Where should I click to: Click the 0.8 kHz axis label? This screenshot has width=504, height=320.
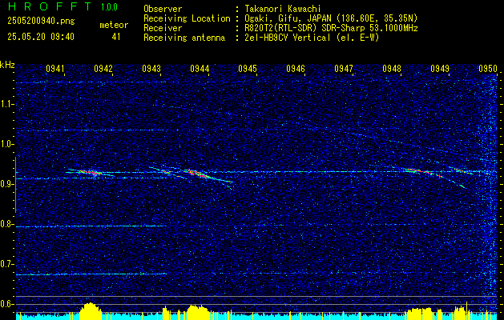click(x=7, y=224)
